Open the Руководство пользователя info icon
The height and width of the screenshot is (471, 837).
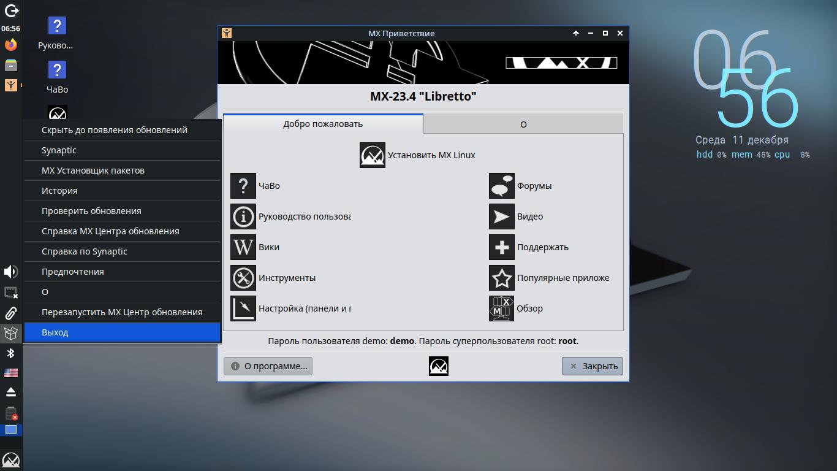point(243,216)
